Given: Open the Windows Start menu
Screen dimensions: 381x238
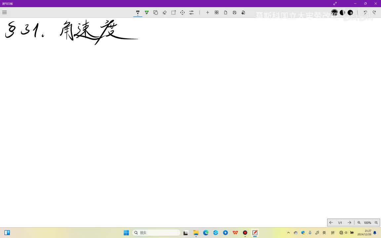Looking at the screenshot, I should point(126,233).
